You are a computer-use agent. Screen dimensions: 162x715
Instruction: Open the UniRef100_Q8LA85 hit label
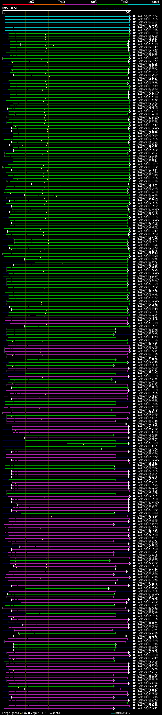(x=145, y=19)
